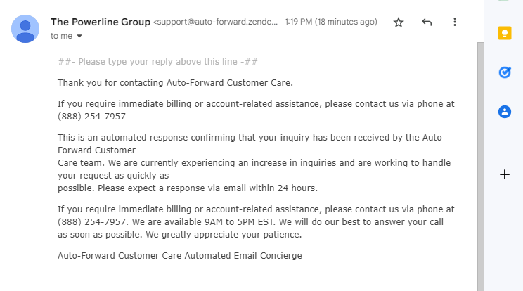Open the three-dot More options menu

tap(455, 22)
